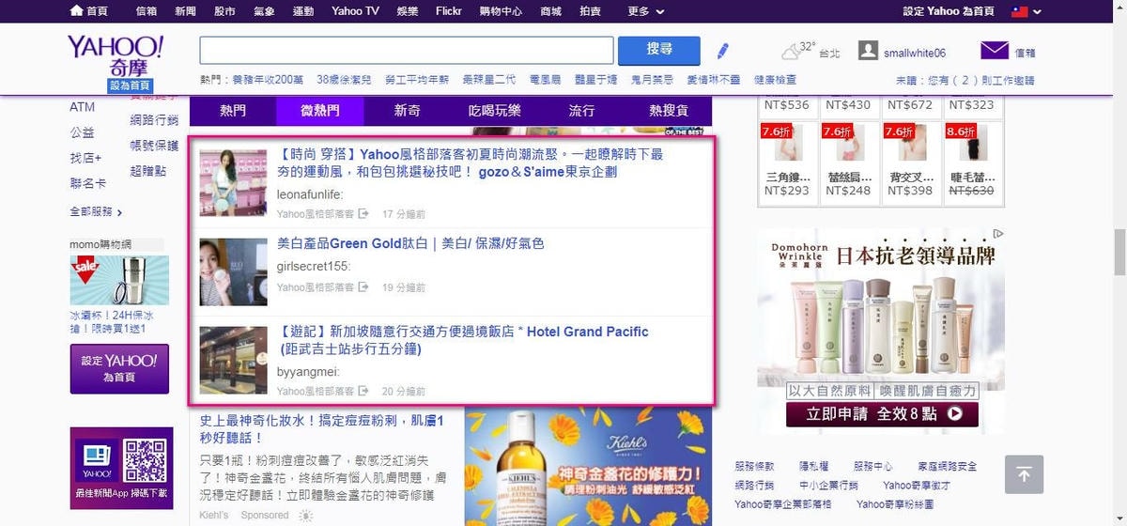Viewport: 1127px width, 526px height.
Task: Open the Taiwan flag region dropdown
Action: (1026, 11)
